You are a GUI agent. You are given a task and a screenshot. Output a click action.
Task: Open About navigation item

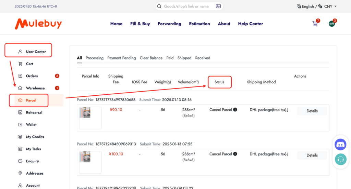pyautogui.click(x=224, y=24)
